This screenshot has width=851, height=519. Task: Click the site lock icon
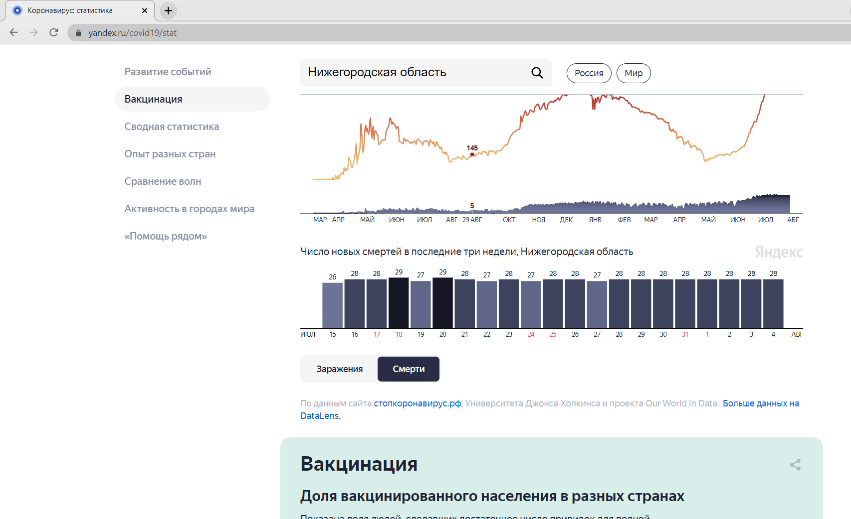[78, 33]
